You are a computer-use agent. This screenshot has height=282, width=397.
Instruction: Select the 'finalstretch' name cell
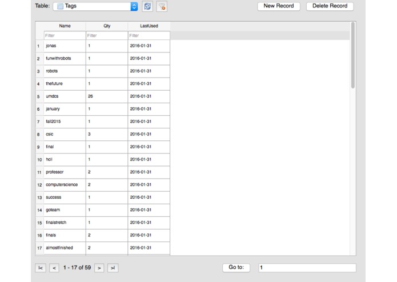65,223
